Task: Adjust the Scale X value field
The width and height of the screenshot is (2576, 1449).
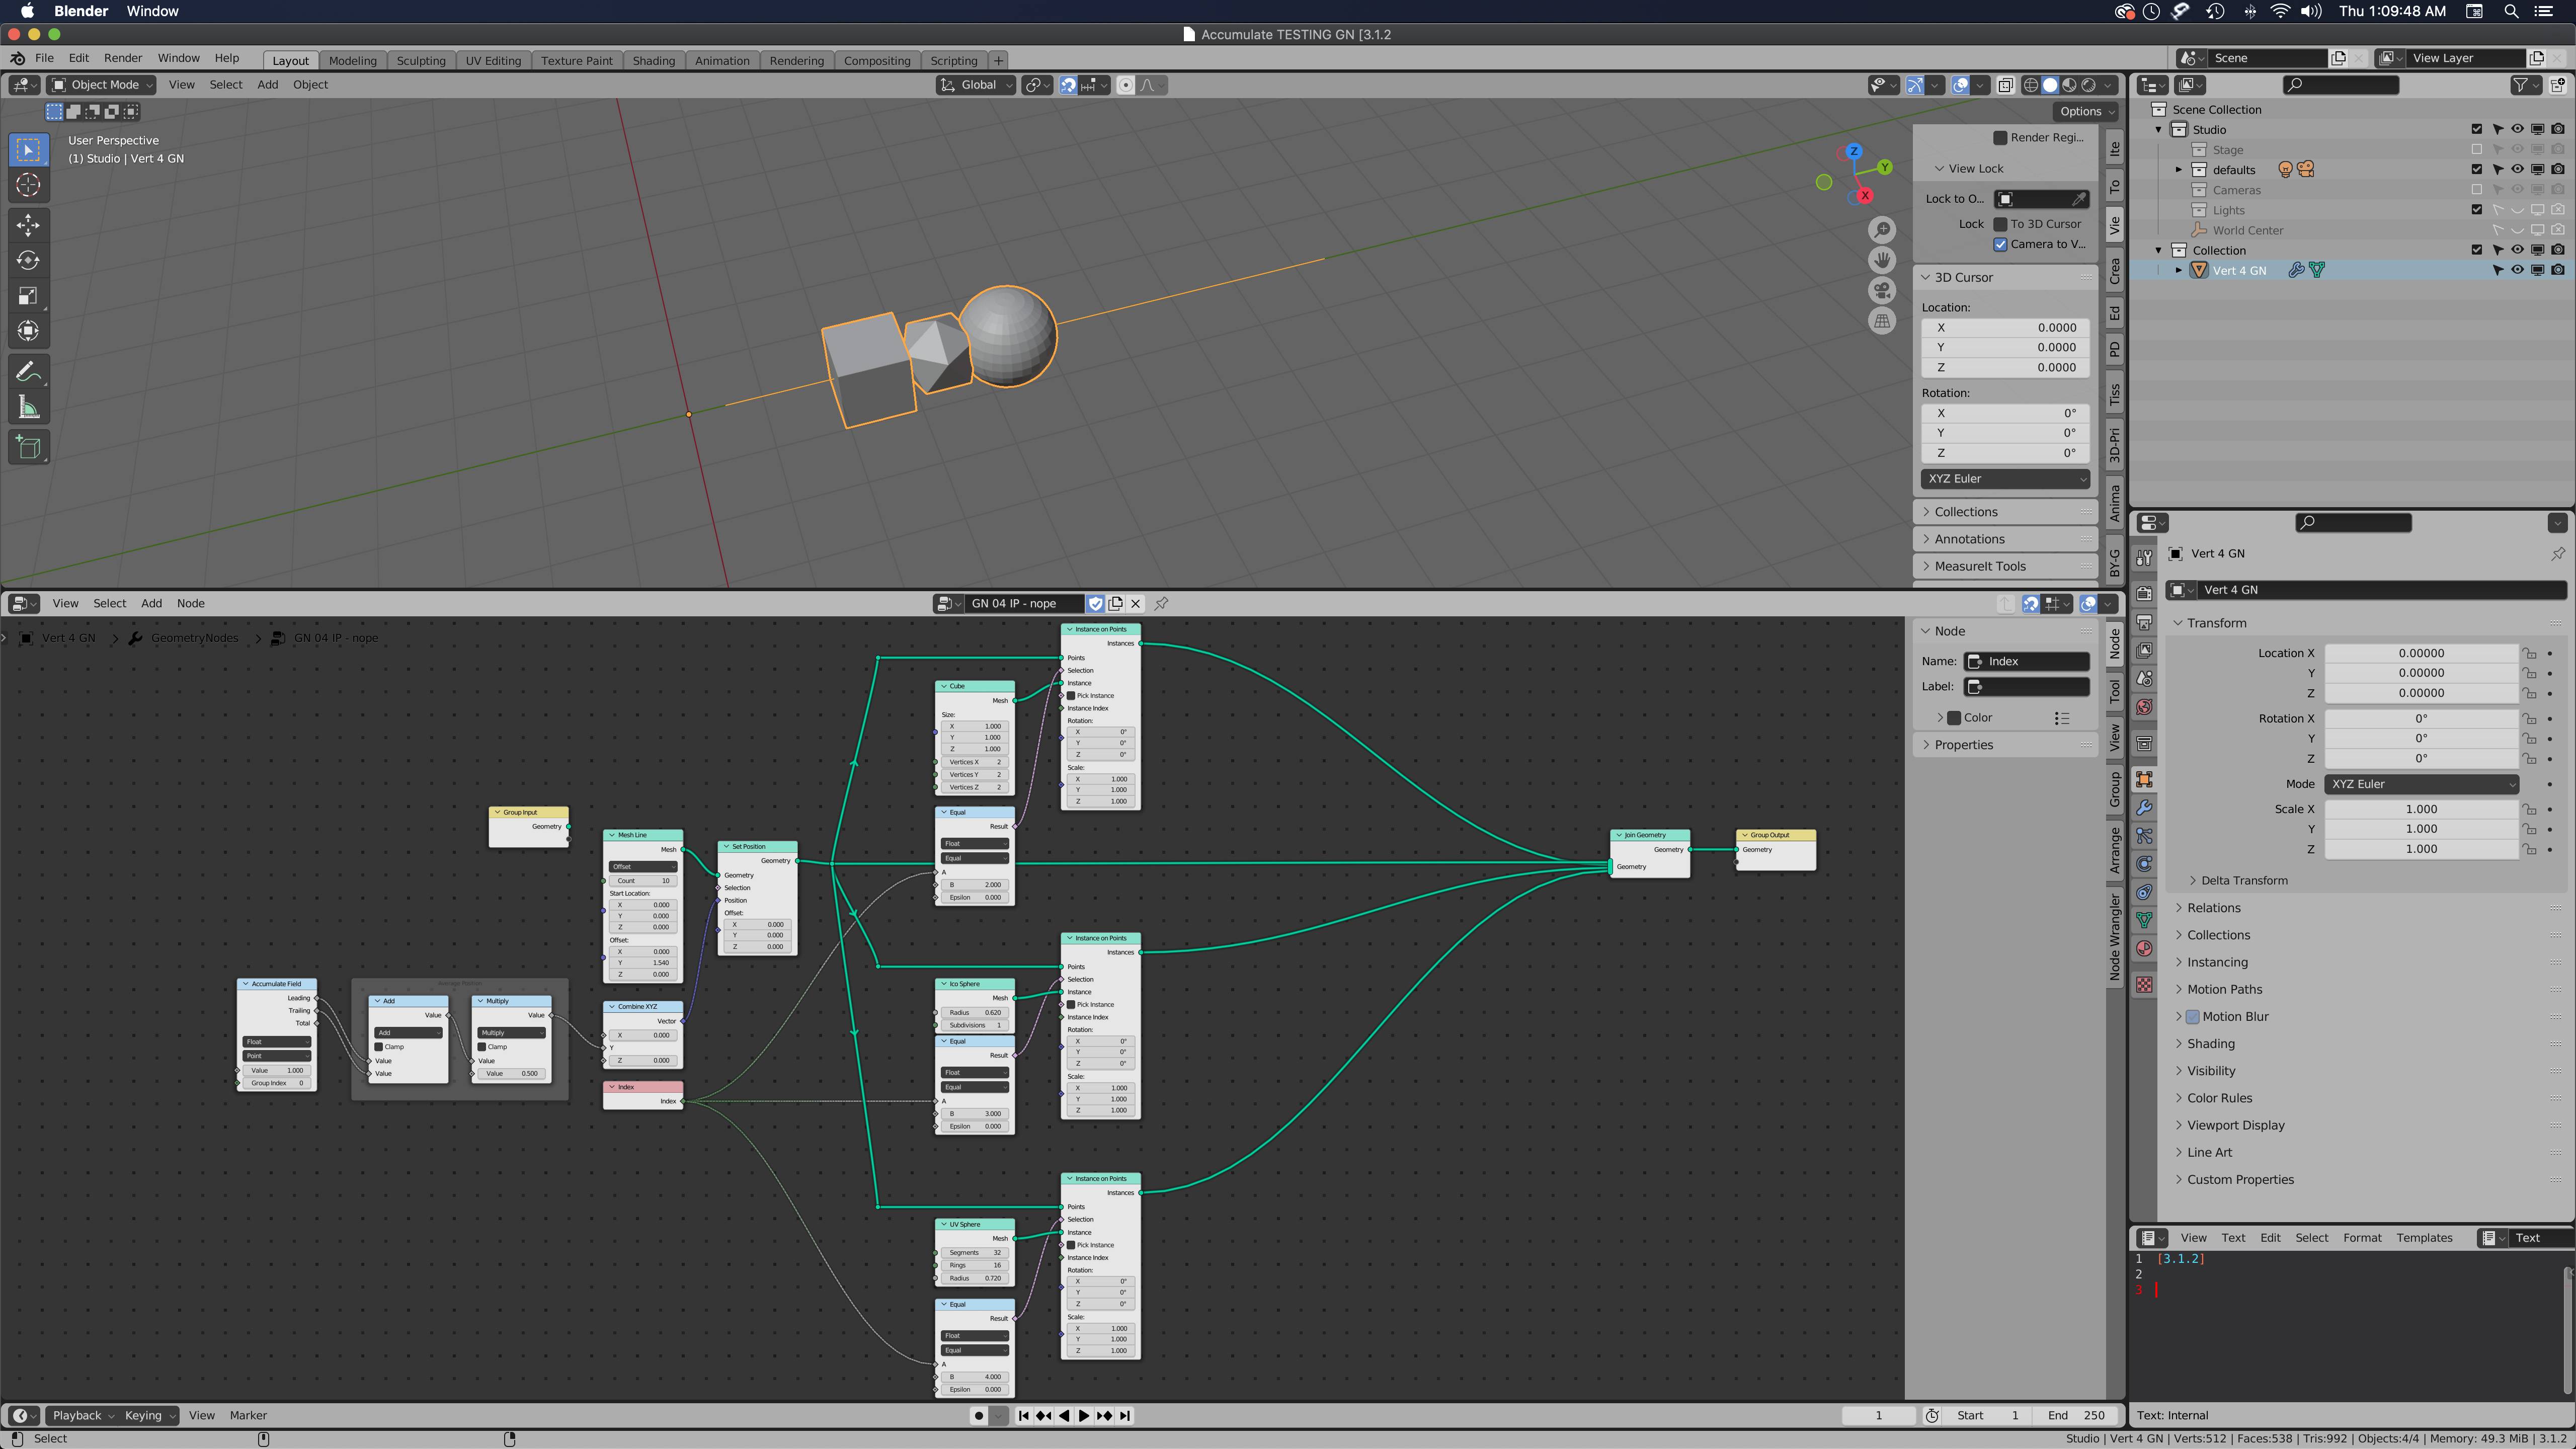Action: [x=2420, y=809]
